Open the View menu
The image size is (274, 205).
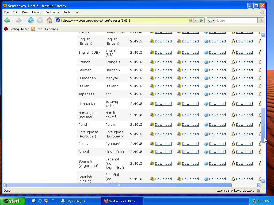[25, 12]
